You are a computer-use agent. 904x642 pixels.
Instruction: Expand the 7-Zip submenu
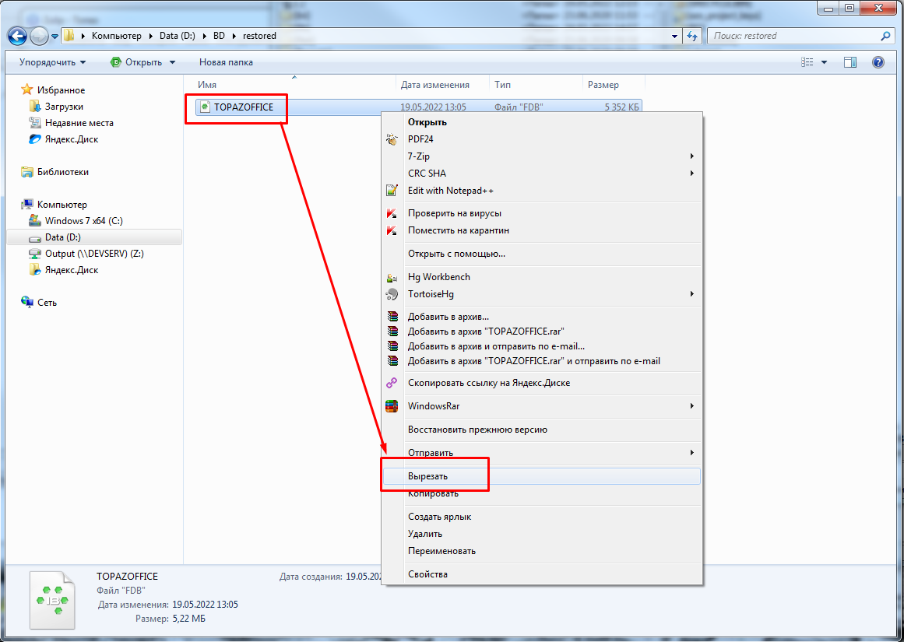[x=542, y=156]
